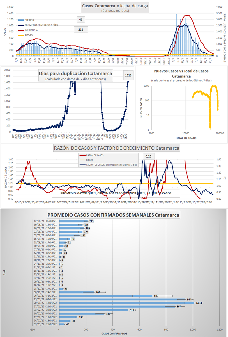
Task: Select the '03/03/22 - 25/02/22' row label
Action: (45, 324)
